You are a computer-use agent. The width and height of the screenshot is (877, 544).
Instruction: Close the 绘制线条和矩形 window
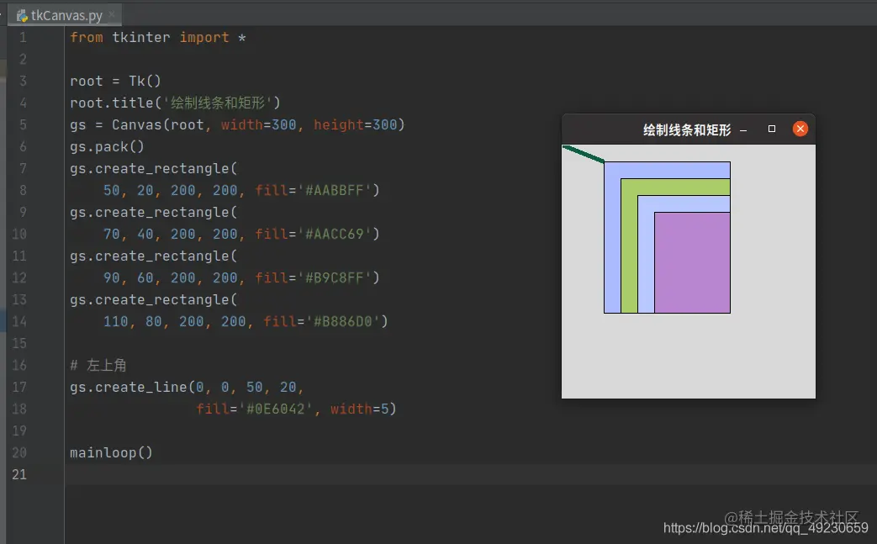[x=800, y=129]
